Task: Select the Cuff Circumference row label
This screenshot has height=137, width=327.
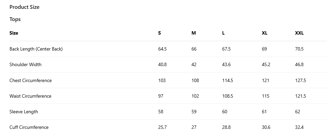Action: pyautogui.click(x=29, y=127)
